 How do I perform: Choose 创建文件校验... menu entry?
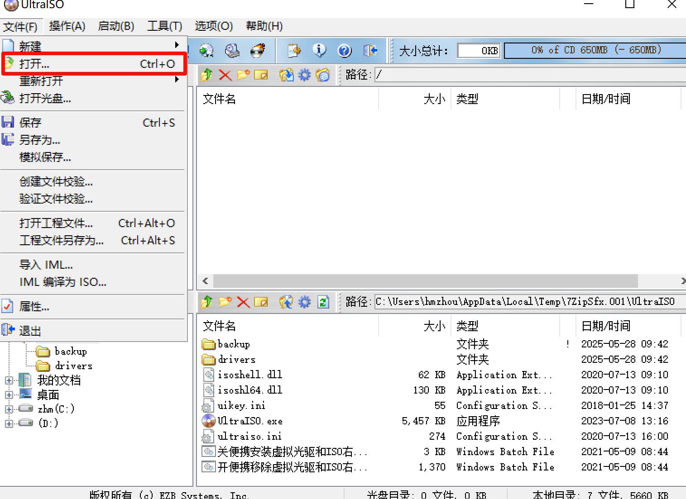click(x=93, y=181)
